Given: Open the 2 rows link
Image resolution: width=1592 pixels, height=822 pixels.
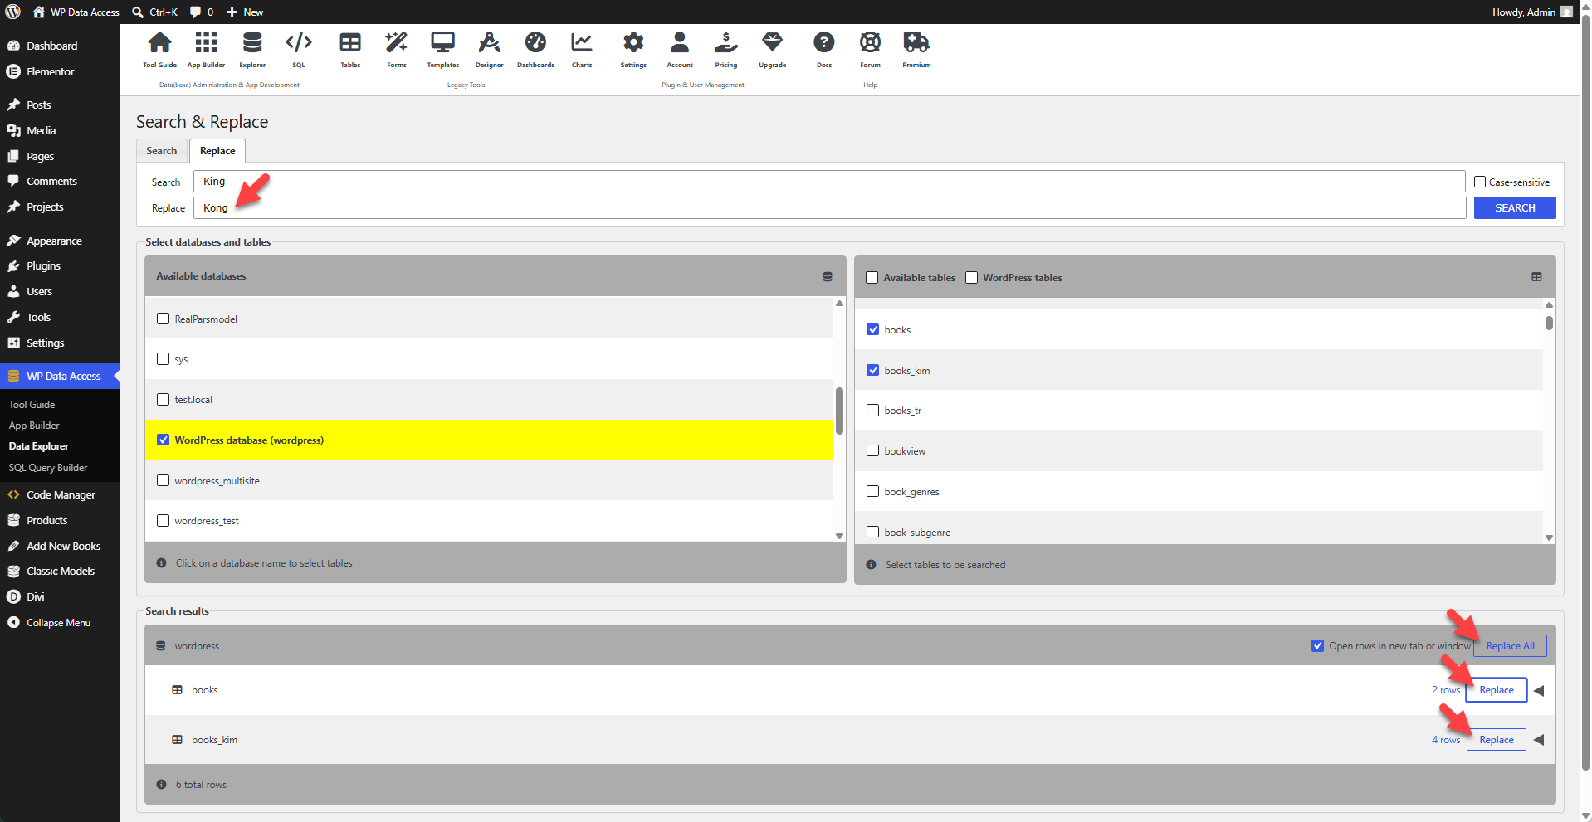Looking at the screenshot, I should 1446,690.
